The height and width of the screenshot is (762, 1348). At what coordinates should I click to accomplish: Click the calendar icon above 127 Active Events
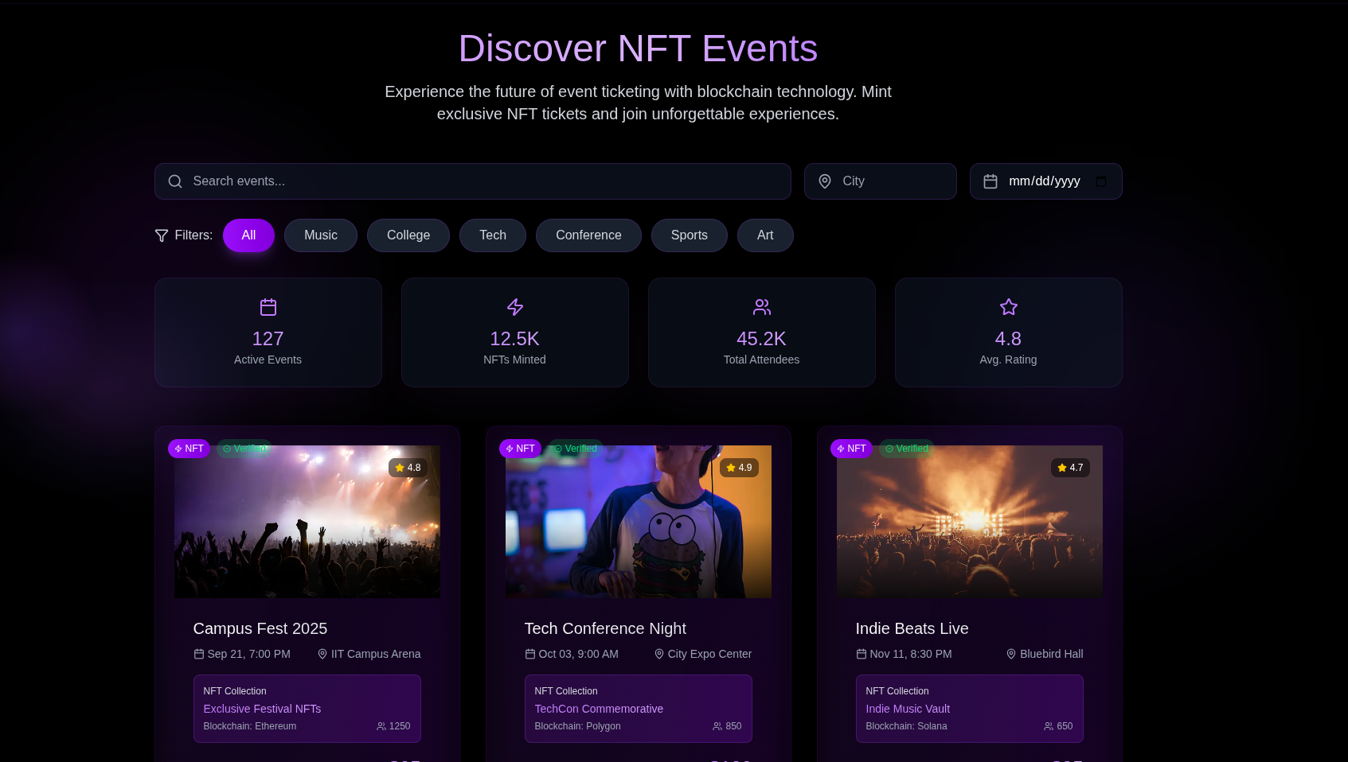tap(268, 307)
